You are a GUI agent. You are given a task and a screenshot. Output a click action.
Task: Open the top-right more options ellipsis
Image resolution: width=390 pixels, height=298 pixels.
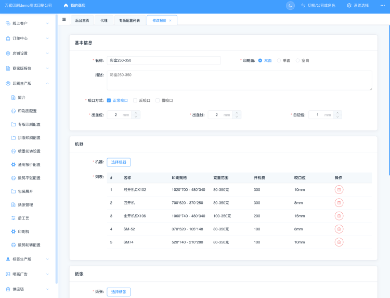pos(383,5)
